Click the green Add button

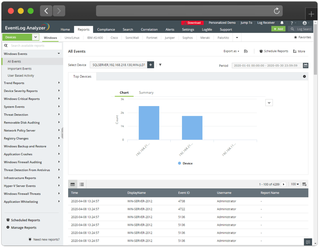278,29
